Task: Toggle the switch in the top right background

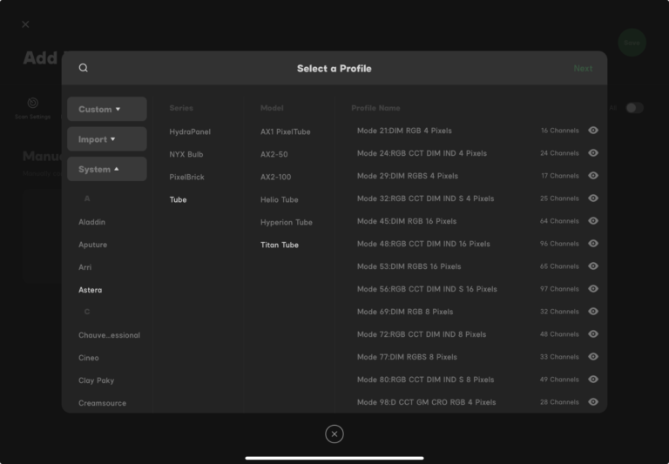Action: pos(634,108)
